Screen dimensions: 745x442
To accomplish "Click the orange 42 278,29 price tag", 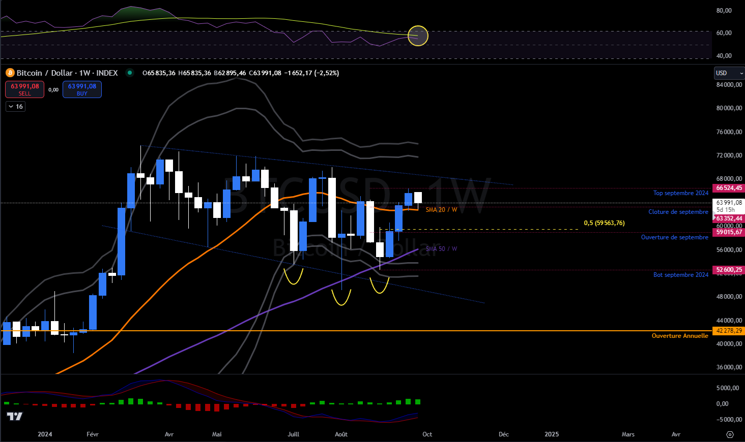I will [x=729, y=331].
